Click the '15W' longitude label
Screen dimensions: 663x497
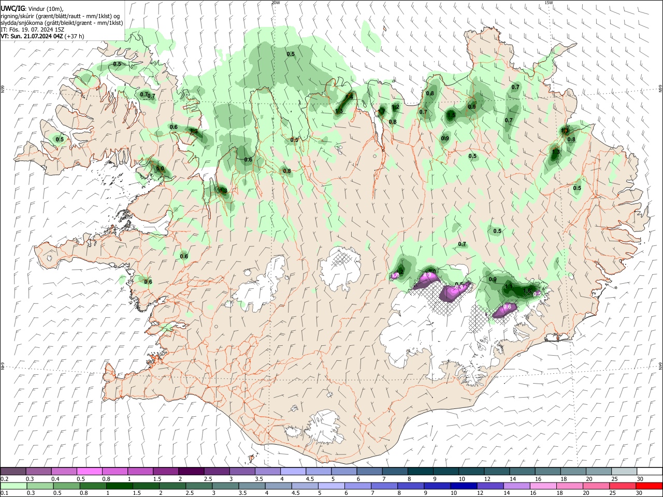(549, 3)
